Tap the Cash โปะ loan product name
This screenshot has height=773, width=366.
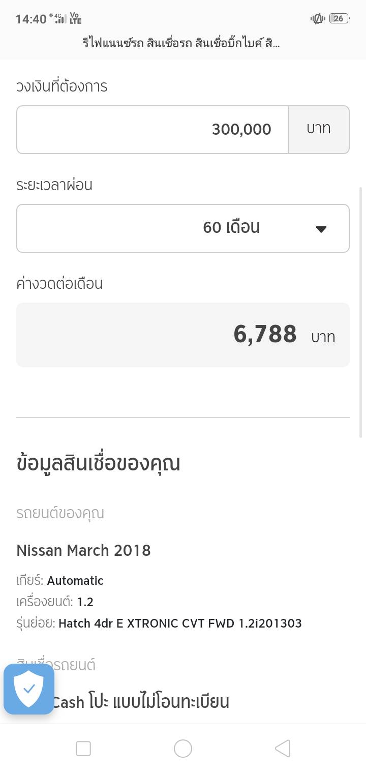click(x=141, y=702)
